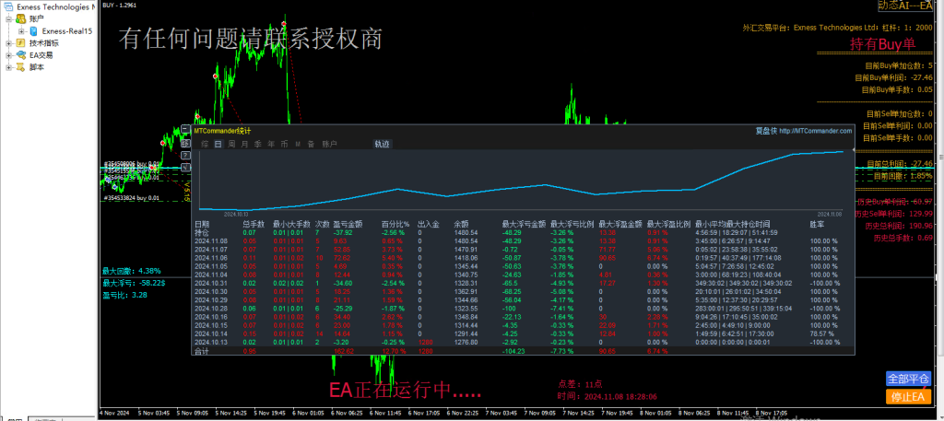Switch to the 日 daily tab
This screenshot has width=944, height=421.
[218, 144]
